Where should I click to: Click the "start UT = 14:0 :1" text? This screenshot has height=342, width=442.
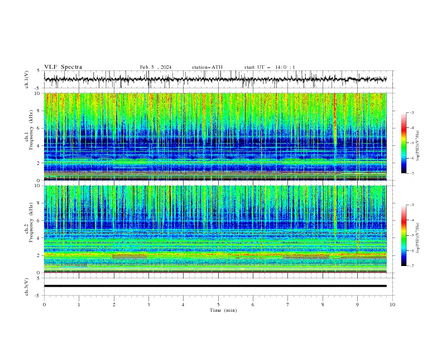(x=270, y=67)
